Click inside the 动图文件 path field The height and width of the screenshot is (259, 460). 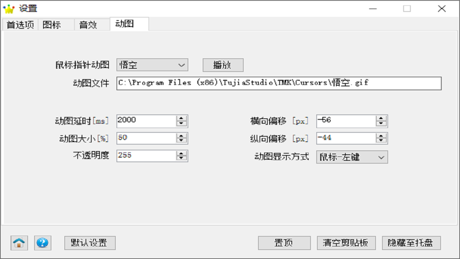(252, 83)
